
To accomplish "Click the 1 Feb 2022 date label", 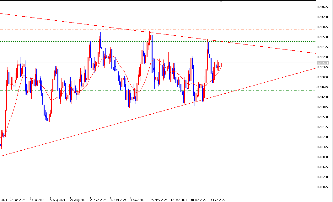I will [218, 200].
